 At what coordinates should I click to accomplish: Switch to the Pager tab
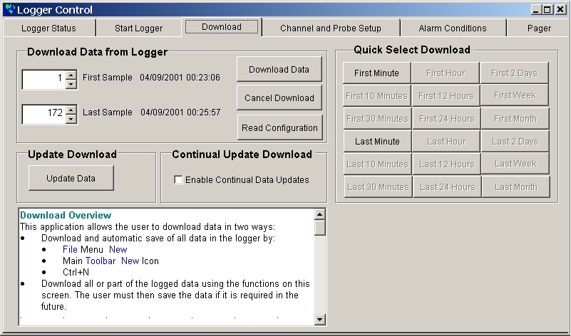pyautogui.click(x=539, y=28)
